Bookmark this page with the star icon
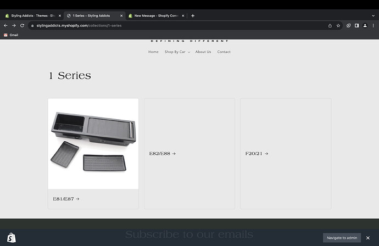The height and width of the screenshot is (246, 379). pos(338,26)
